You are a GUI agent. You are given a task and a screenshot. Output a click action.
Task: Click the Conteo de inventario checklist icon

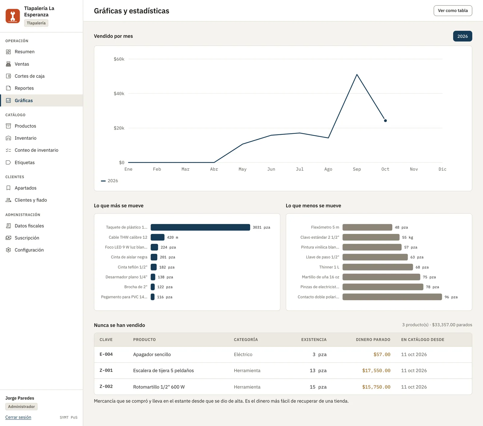tap(8, 150)
